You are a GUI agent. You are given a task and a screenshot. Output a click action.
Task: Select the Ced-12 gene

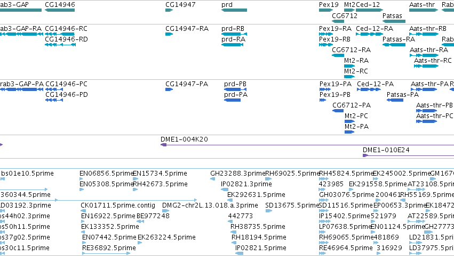370,10
